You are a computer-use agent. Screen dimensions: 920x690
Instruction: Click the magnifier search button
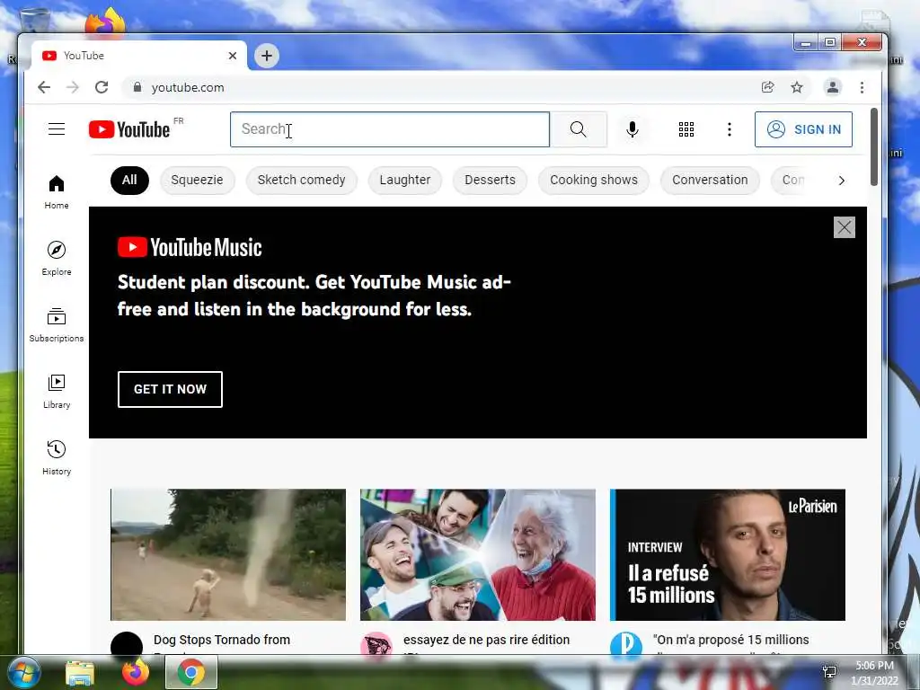[x=578, y=129]
